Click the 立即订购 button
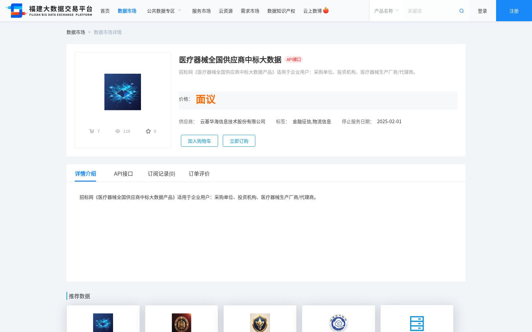This screenshot has width=532, height=332. click(x=239, y=141)
